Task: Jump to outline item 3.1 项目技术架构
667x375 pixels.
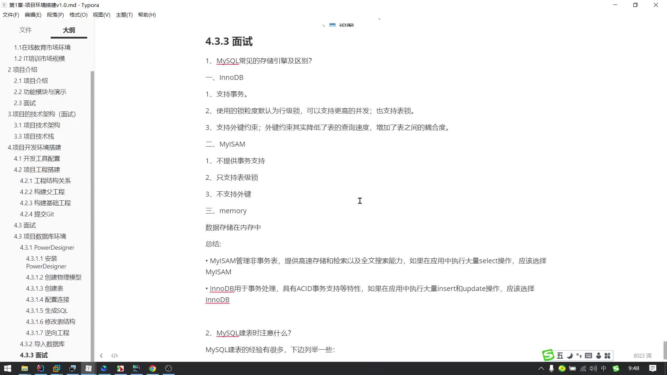Action: click(x=37, y=125)
